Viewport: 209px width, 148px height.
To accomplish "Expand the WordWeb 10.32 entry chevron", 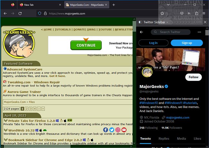I will click(x=5, y=130).
